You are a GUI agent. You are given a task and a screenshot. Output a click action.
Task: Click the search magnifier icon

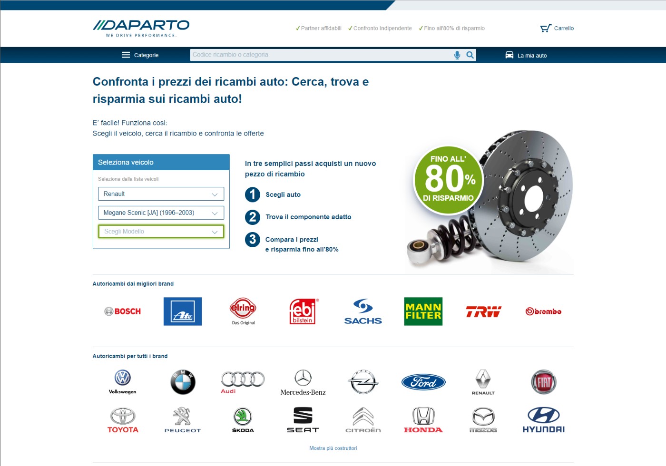click(470, 55)
